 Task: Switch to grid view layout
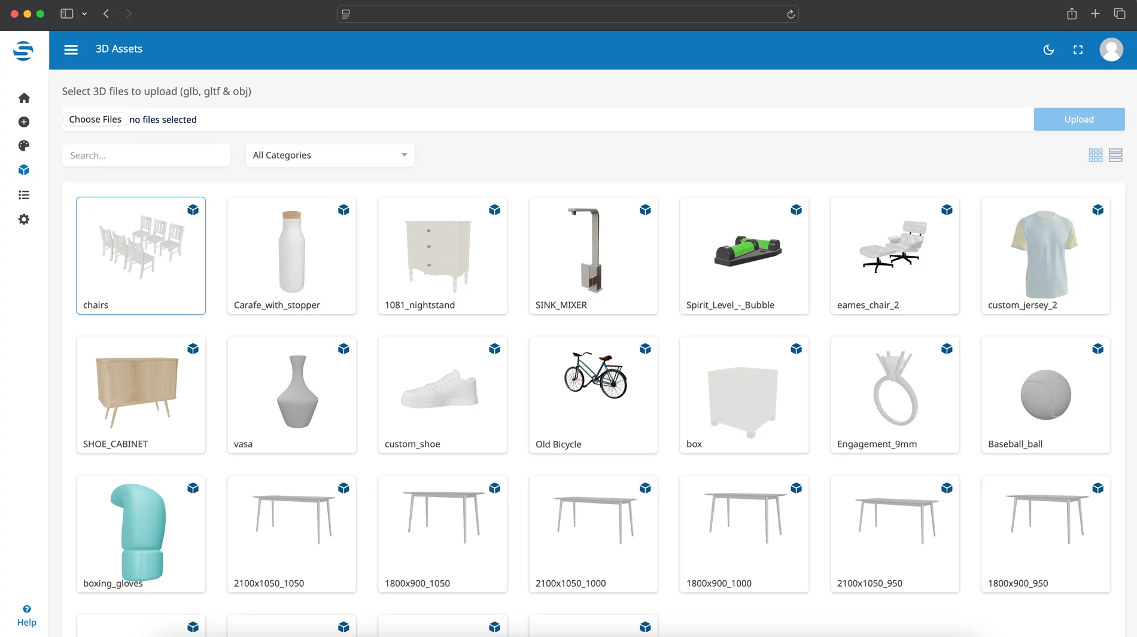tap(1095, 156)
